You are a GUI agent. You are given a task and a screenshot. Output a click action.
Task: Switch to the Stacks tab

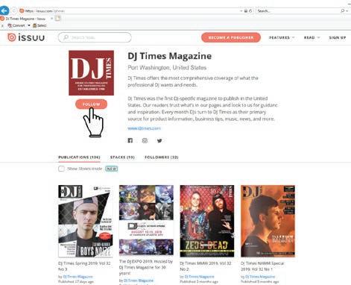(x=122, y=157)
